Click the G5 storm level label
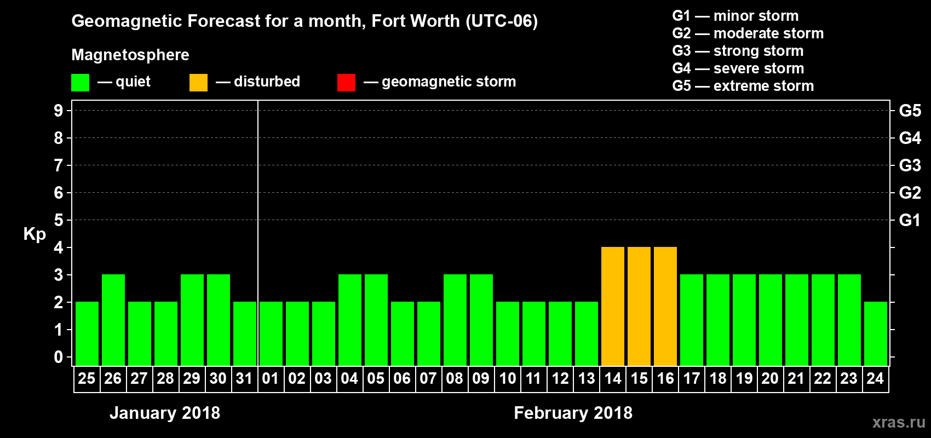The width and height of the screenshot is (931, 438). 910,111
